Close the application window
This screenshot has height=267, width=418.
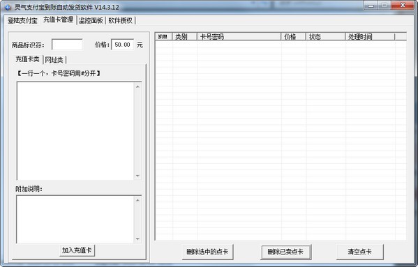(x=403, y=5)
